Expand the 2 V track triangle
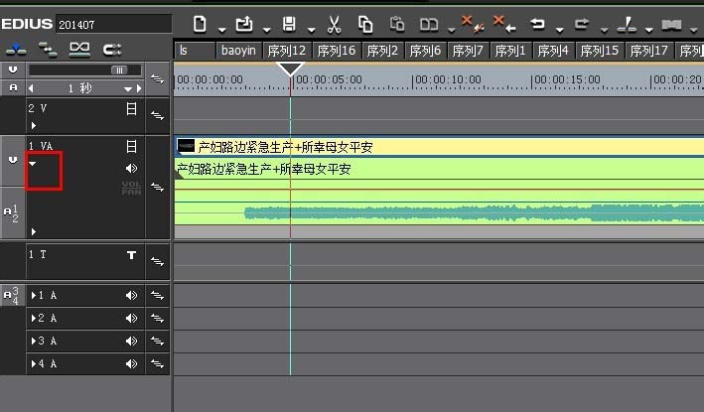Screen dimensions: 704x412 [34, 126]
